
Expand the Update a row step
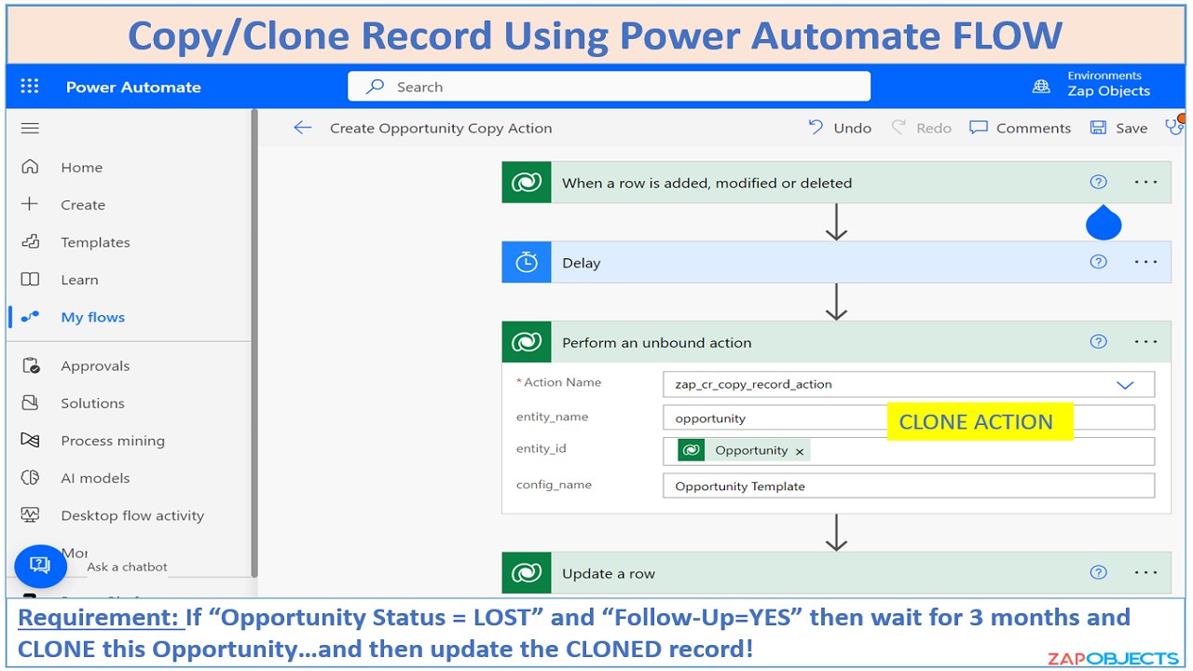coord(836,573)
